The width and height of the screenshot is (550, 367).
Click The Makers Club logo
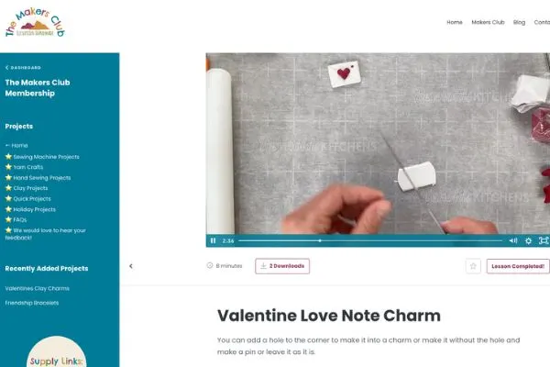tap(35, 23)
